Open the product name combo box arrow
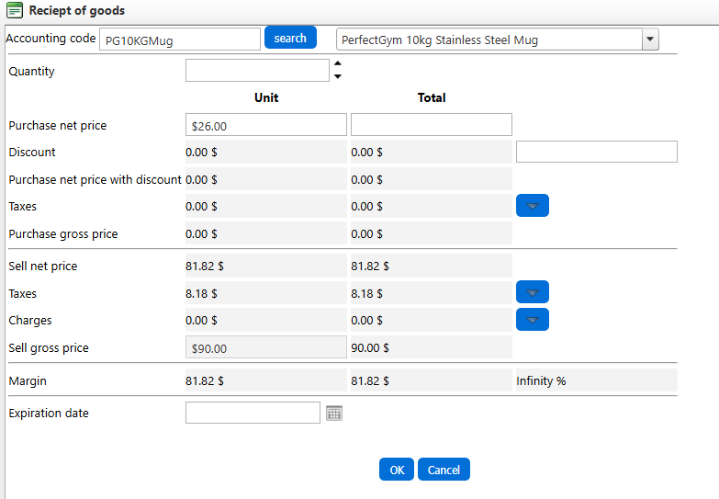The height and width of the screenshot is (499, 719). click(x=650, y=40)
